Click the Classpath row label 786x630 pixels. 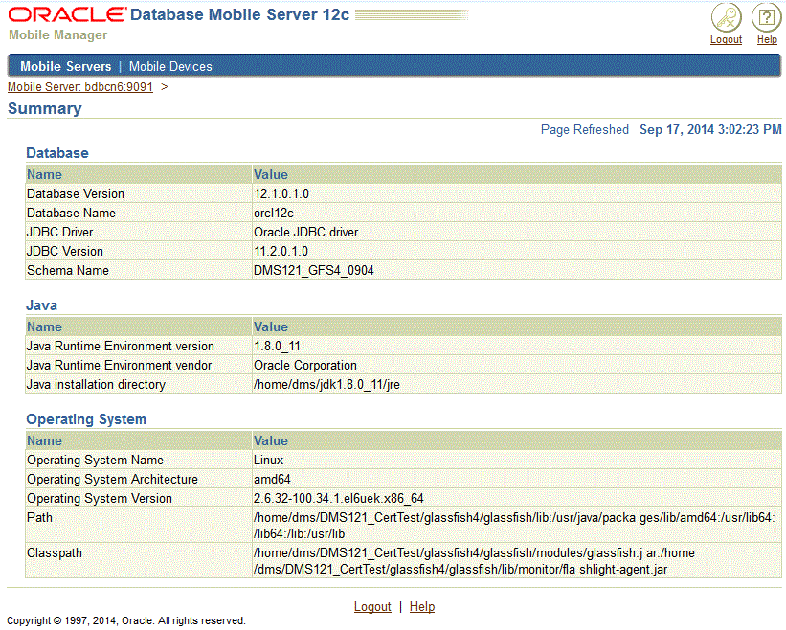55,552
